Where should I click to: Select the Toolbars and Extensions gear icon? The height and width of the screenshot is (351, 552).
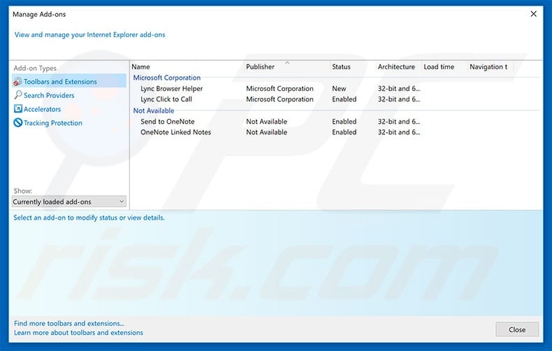[17, 82]
